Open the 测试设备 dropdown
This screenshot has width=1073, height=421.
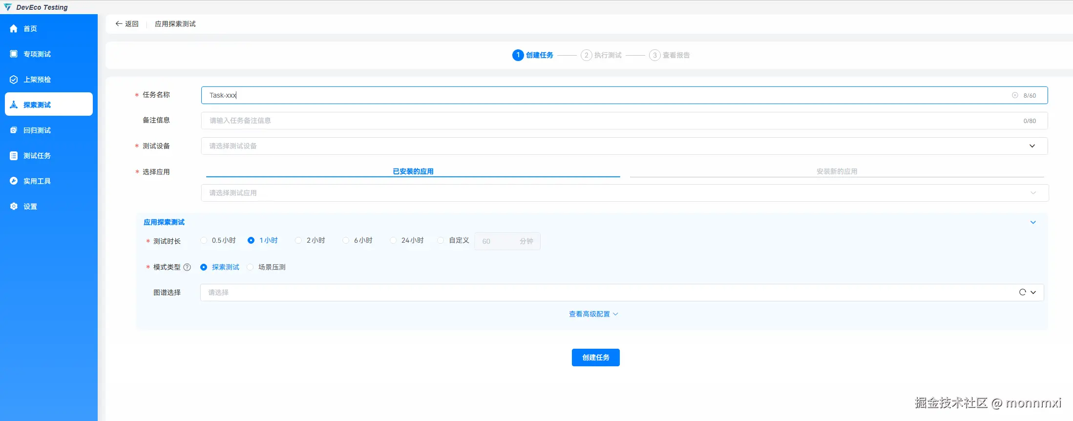click(x=624, y=146)
